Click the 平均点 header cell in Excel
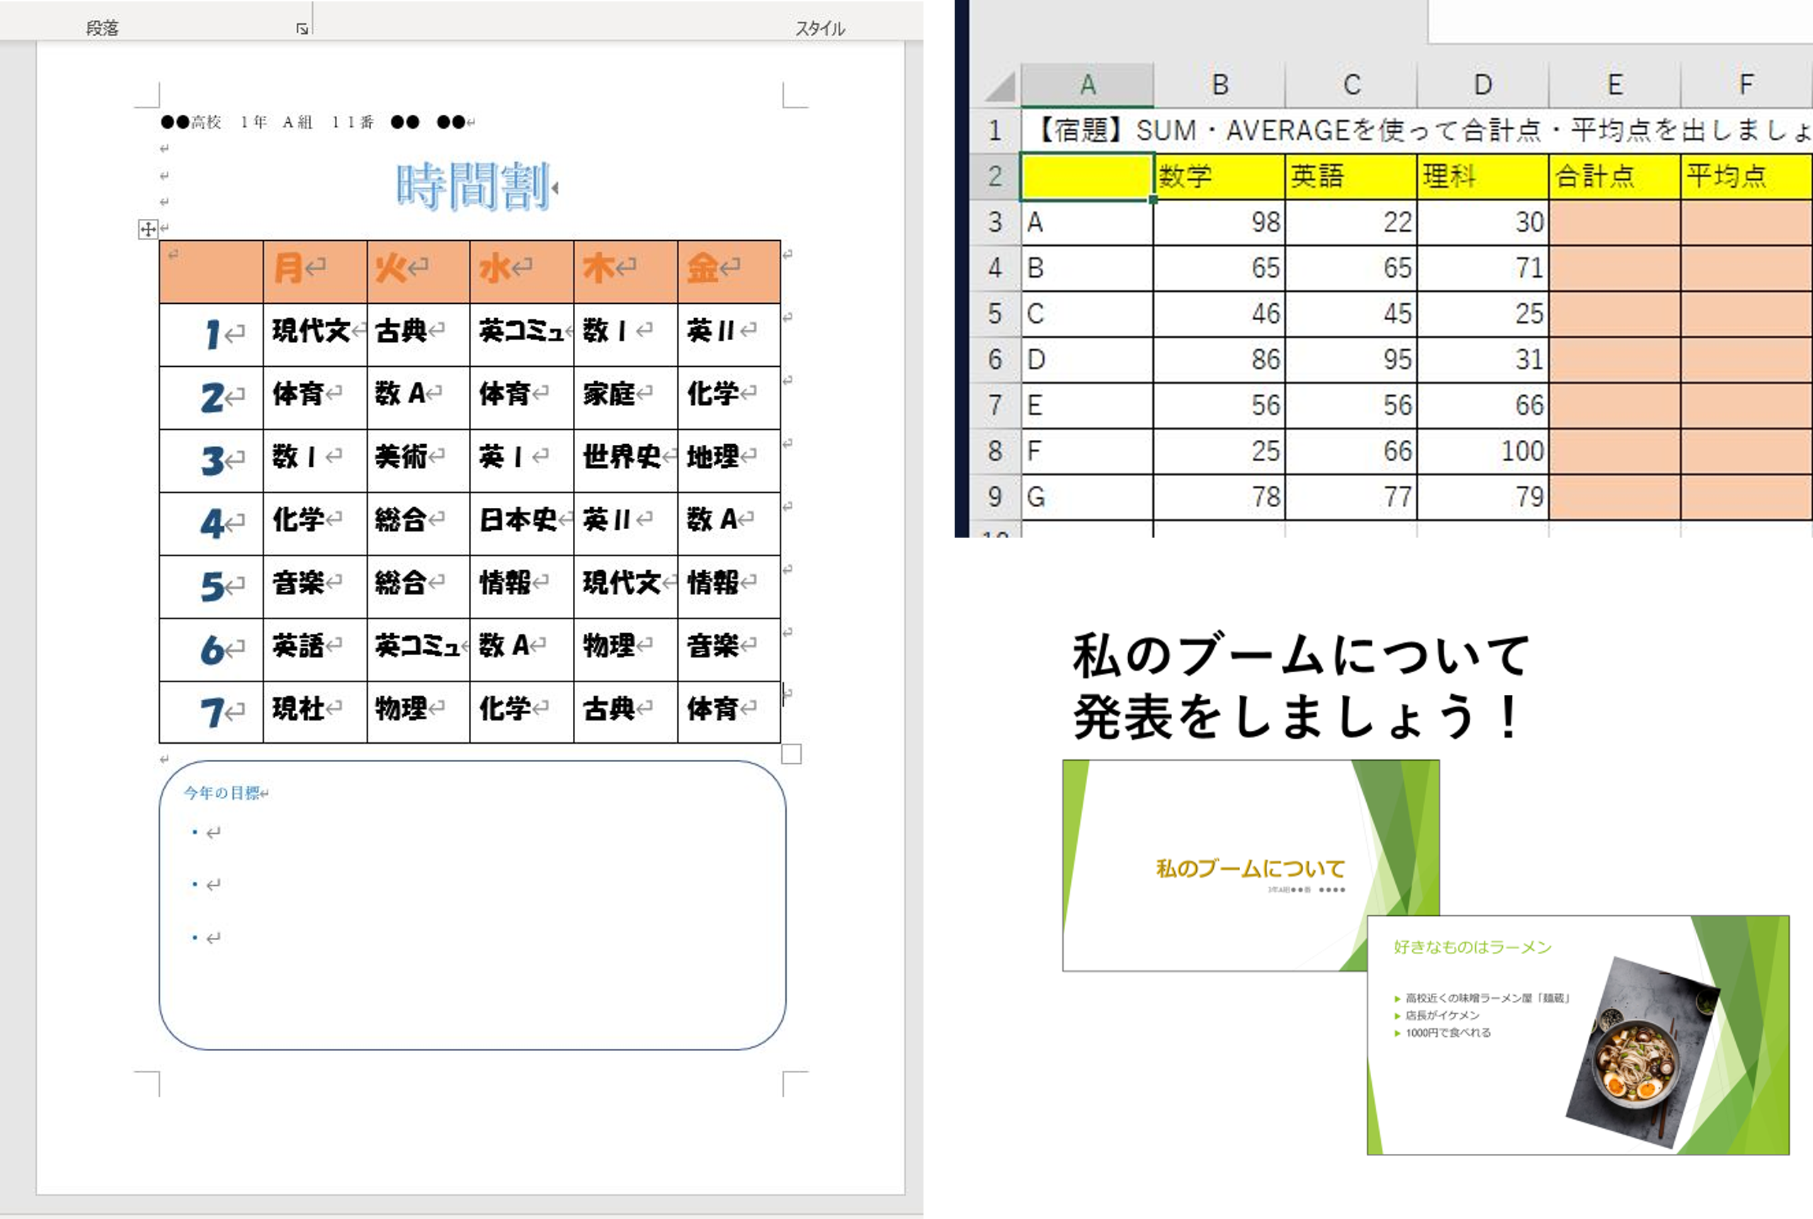 (1746, 176)
